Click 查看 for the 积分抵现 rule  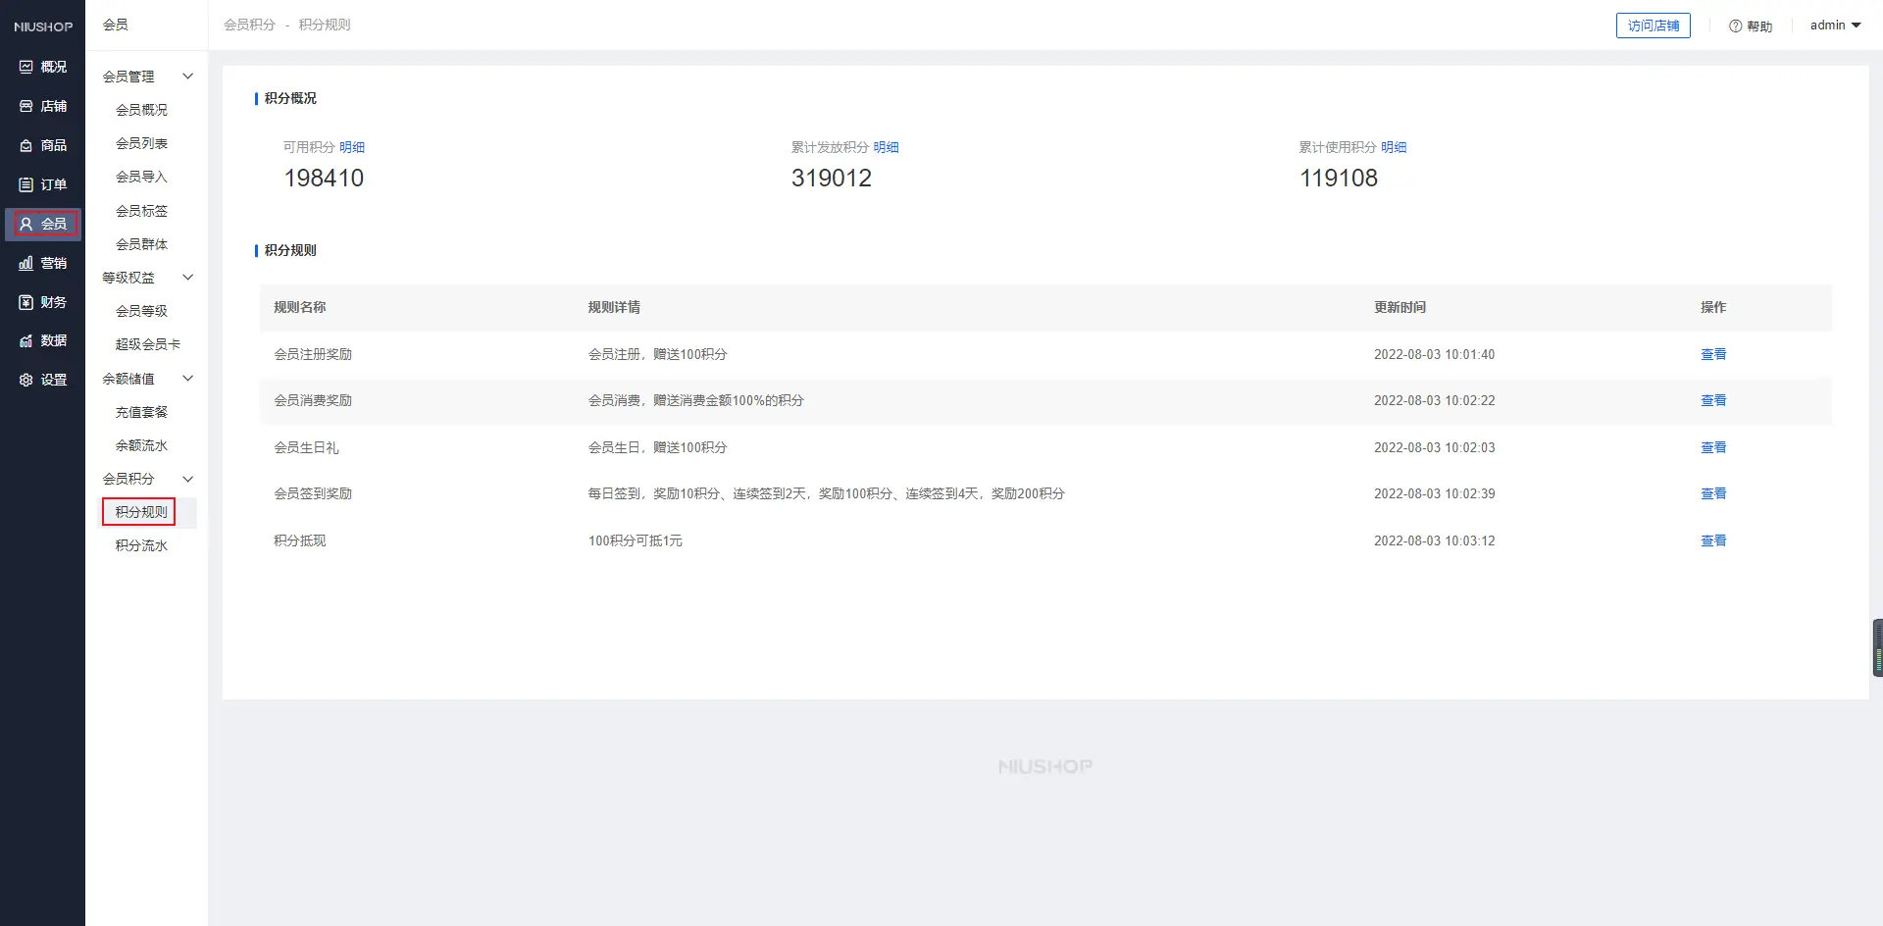tap(1712, 540)
